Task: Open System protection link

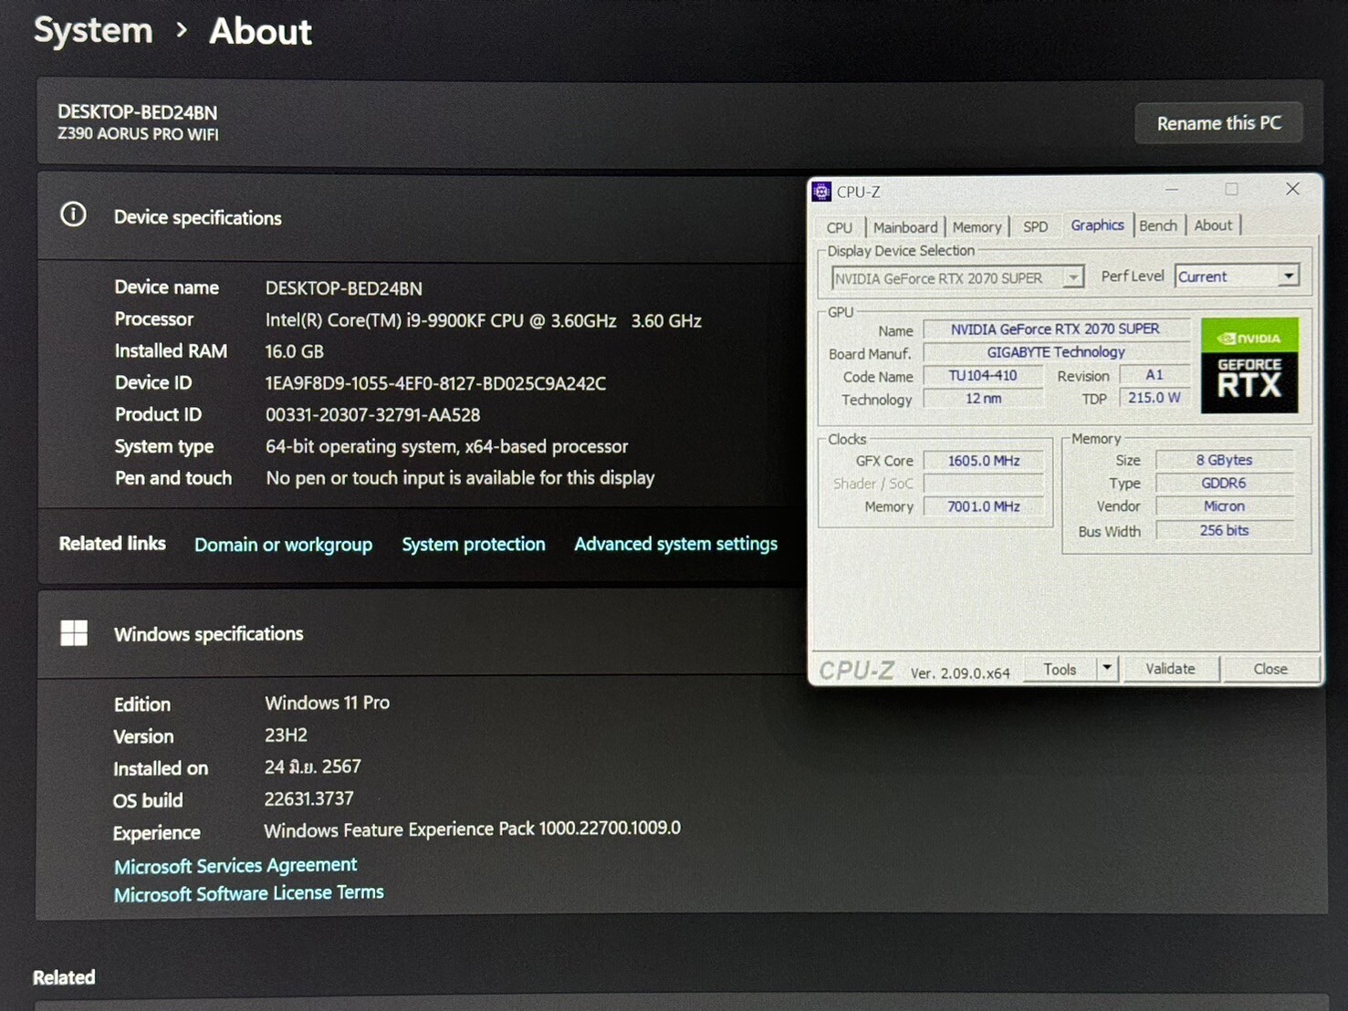Action: point(474,544)
